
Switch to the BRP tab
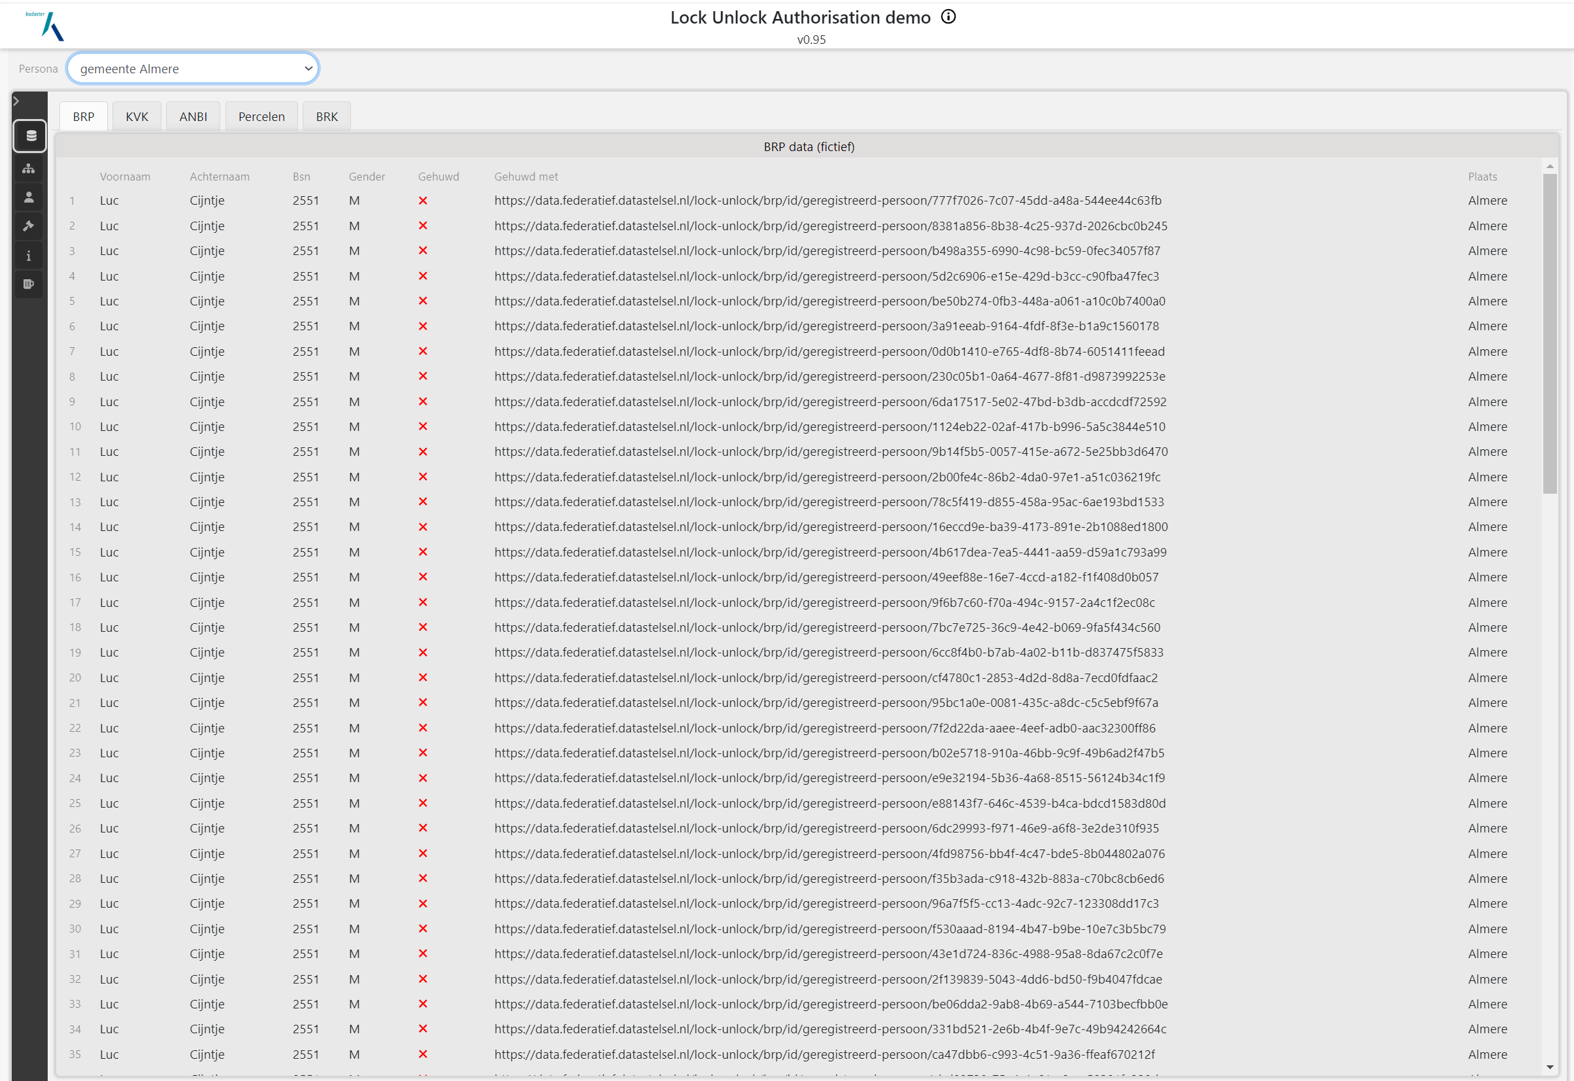point(83,116)
